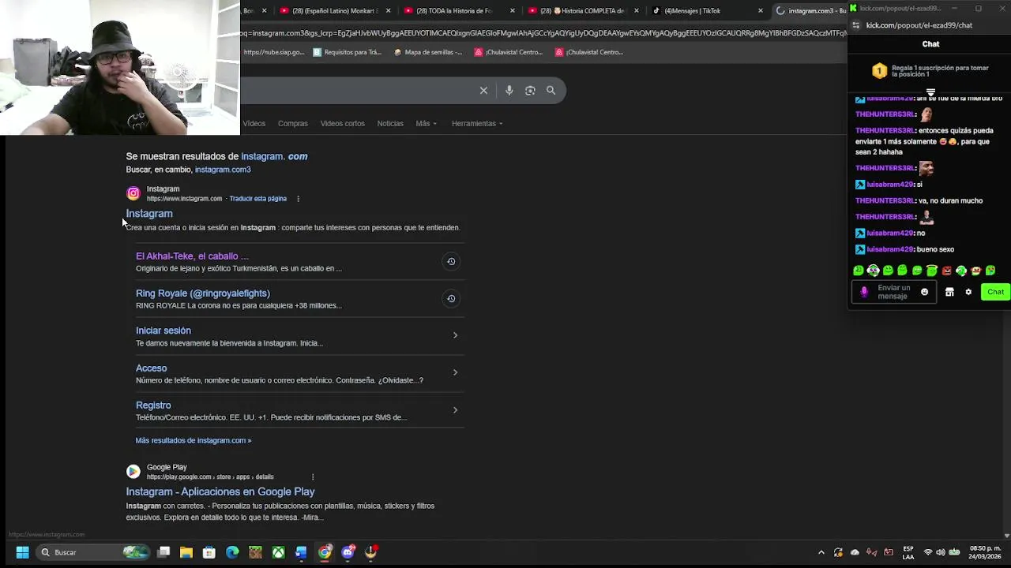Pick the first green emote in the Kick emote row
This screenshot has width=1011, height=568.
point(859,271)
